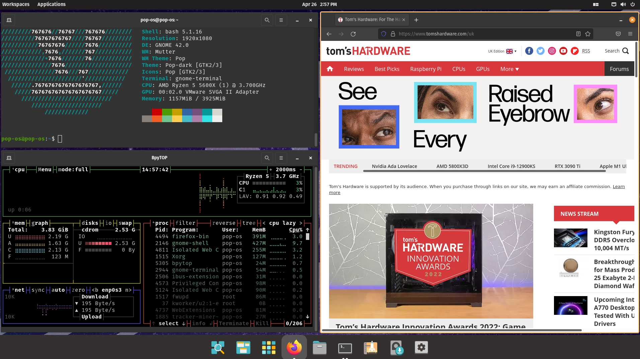The image size is (640, 359).
Task: Open the applications grid icon in the dock
Action: 268,348
